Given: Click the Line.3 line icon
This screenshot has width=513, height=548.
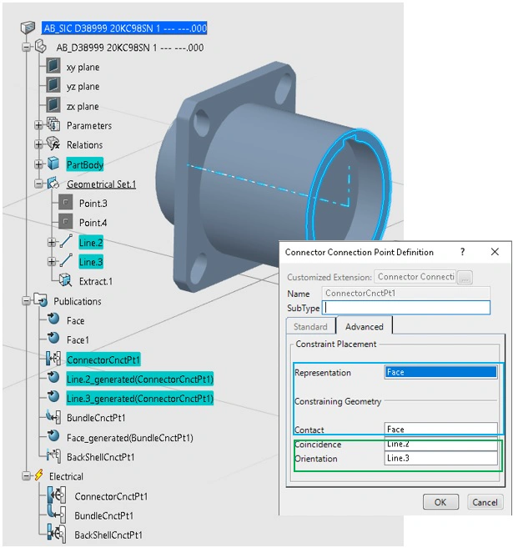Looking at the screenshot, I should click(x=66, y=261).
